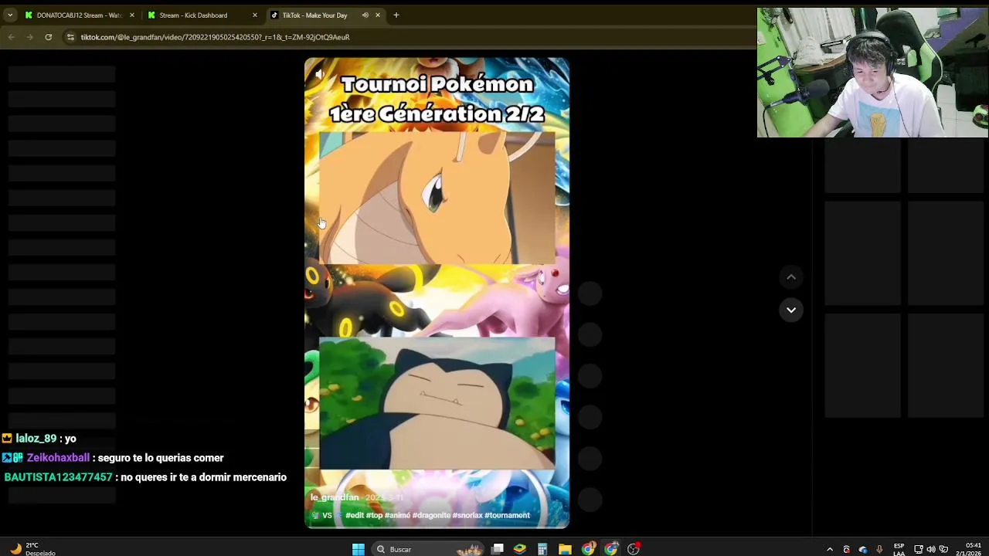Open the active Chrome taskbar window
The height and width of the screenshot is (556, 989).
coord(611,549)
